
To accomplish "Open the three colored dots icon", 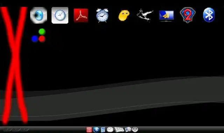I will click(x=38, y=36).
